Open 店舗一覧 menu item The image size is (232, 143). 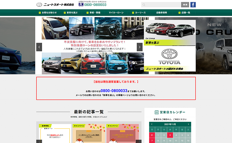pyautogui.click(x=184, y=13)
